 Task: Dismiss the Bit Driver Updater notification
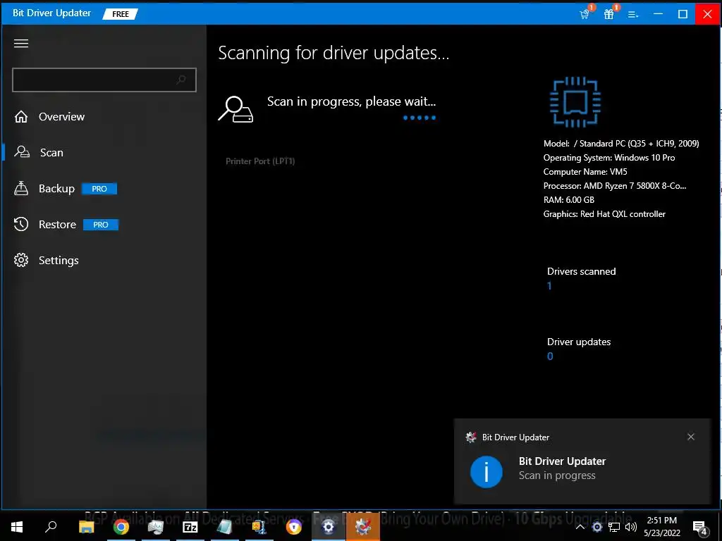(x=691, y=437)
